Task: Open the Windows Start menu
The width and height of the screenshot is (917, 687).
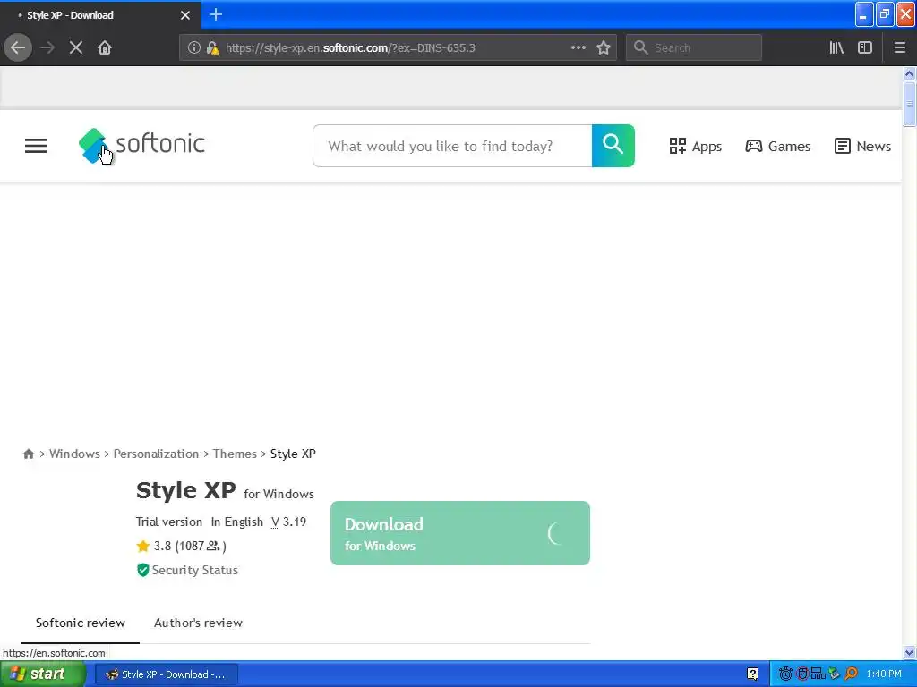Action: [x=42, y=674]
